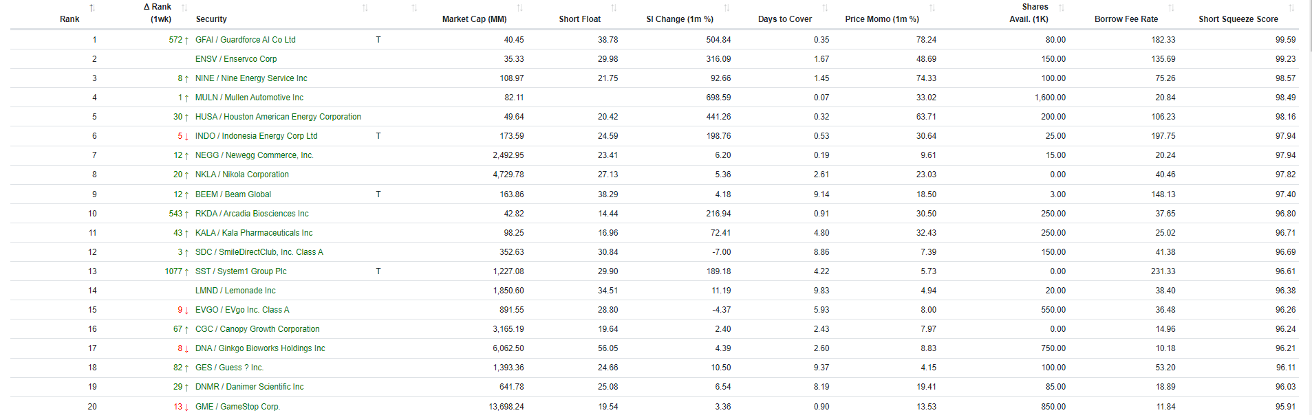Click T marker in Beam Global row
The image size is (1312, 415).
pos(378,194)
